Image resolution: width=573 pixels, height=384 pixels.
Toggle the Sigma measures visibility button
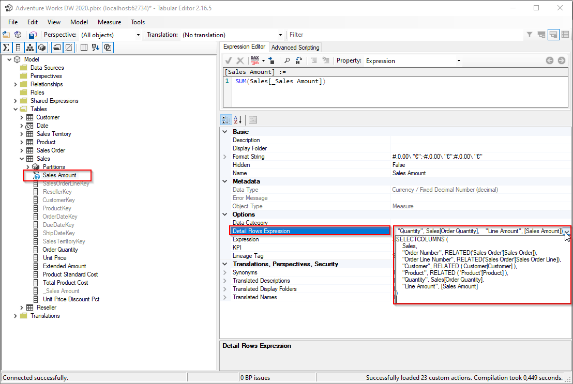tap(6, 48)
